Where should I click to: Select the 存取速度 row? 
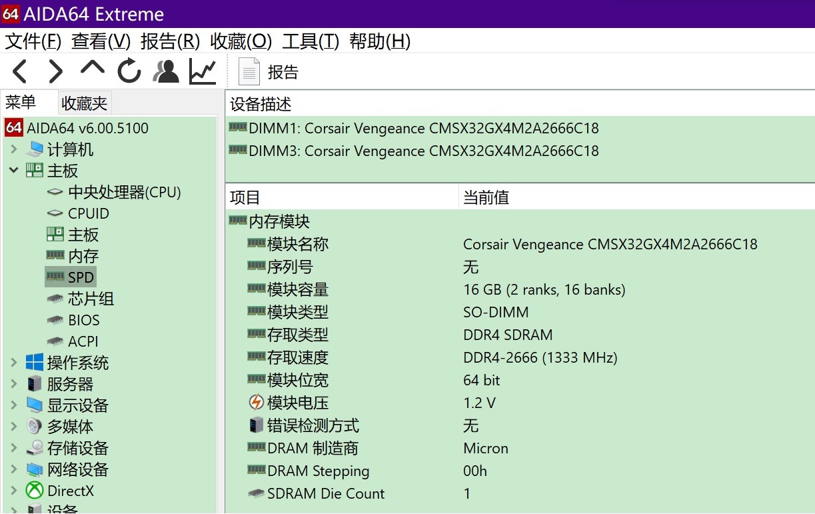tap(520, 357)
